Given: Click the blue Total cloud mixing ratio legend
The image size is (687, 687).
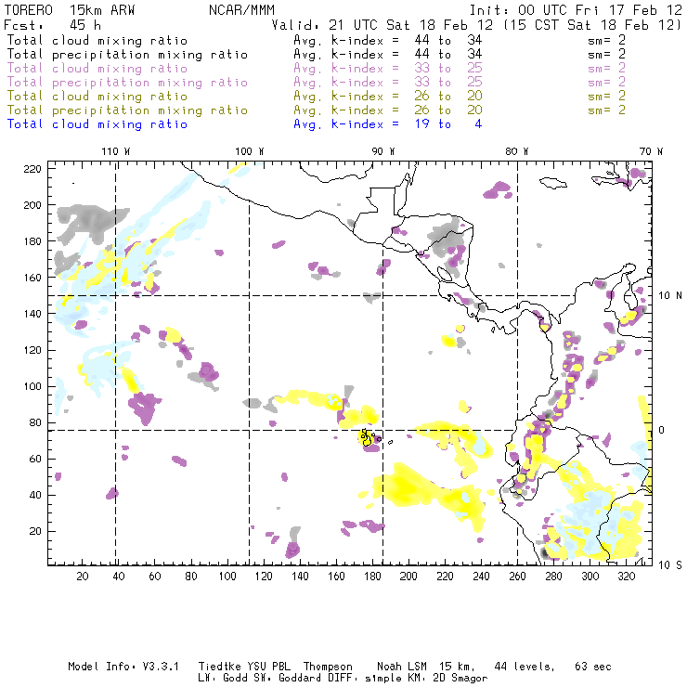Looking at the screenshot, I should 97,124.
